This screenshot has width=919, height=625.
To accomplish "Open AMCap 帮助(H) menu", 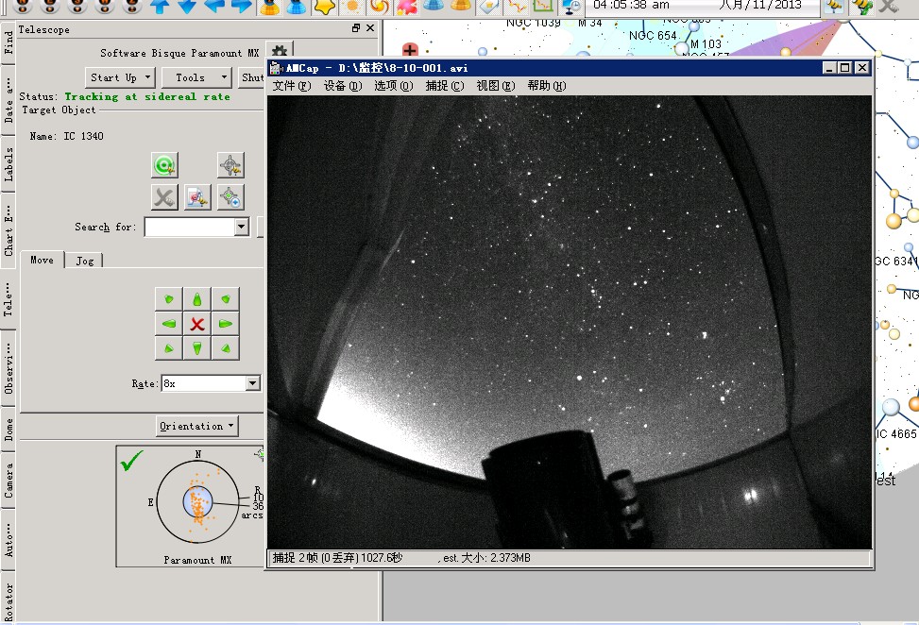I will coord(547,86).
